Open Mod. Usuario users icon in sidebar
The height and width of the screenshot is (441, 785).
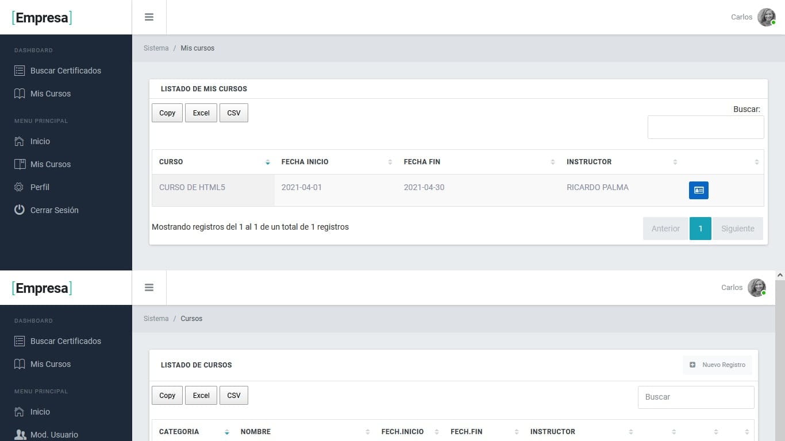20,435
